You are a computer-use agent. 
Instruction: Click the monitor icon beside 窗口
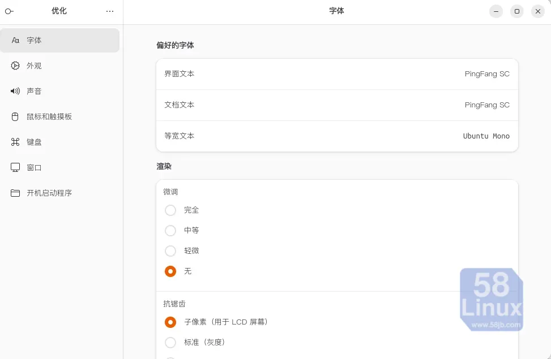[15, 167]
